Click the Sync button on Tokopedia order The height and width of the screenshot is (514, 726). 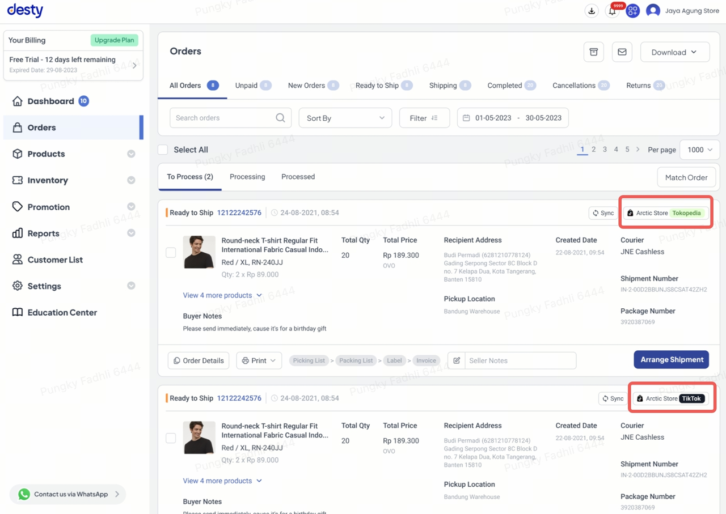click(x=603, y=213)
